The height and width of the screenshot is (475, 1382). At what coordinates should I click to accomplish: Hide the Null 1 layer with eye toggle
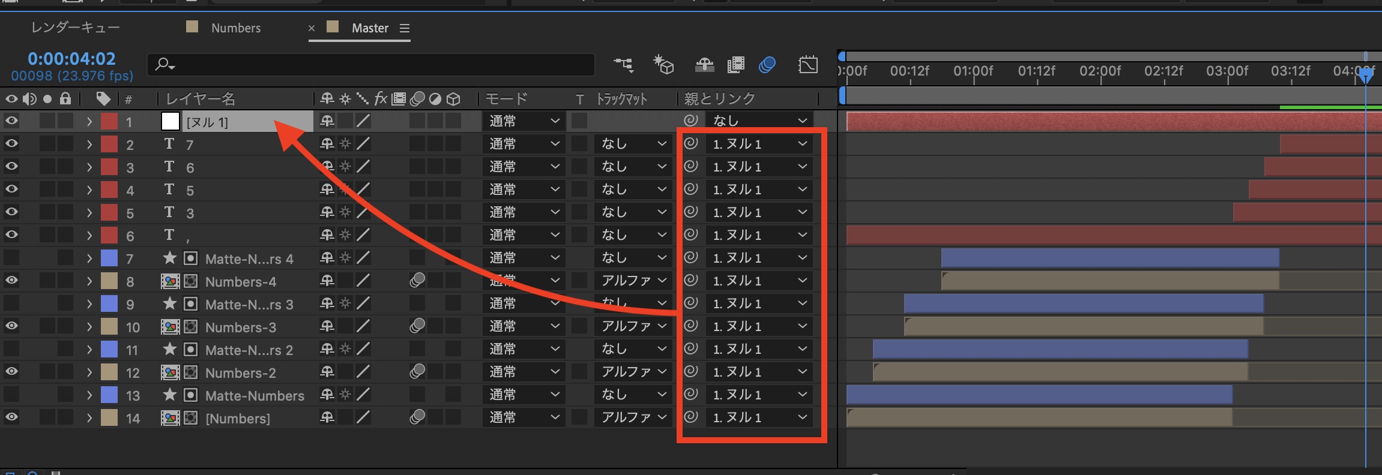(x=11, y=121)
